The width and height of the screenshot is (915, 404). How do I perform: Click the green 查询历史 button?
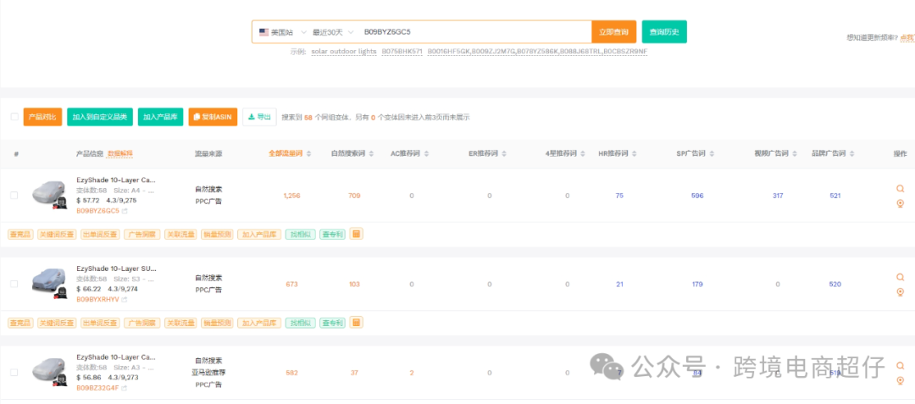point(664,32)
